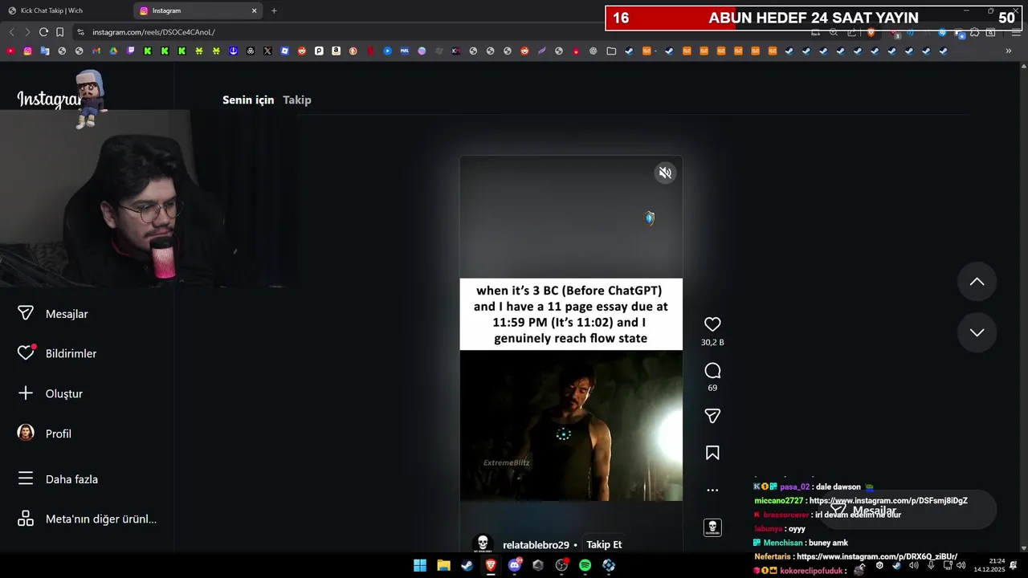
Task: Select the Kick Chat Takip browser tab
Action: tap(66, 10)
